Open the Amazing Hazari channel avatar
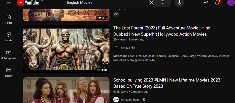235x103 pixels. 116,100
